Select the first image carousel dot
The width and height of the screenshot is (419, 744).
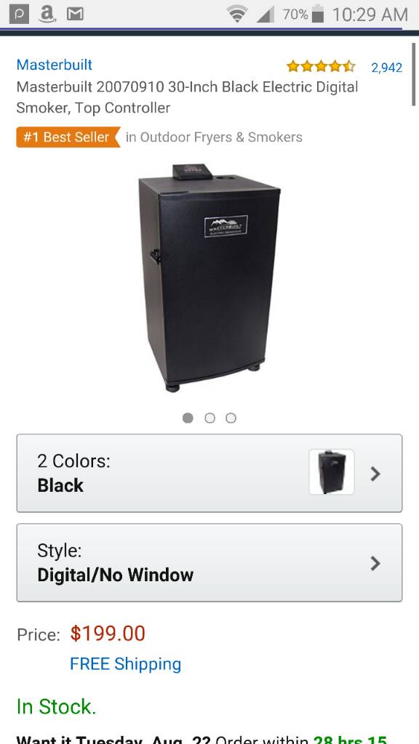click(x=188, y=418)
